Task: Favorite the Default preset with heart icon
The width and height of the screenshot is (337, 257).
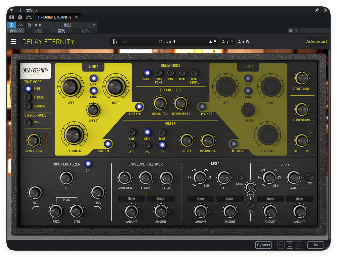Action: (125, 41)
